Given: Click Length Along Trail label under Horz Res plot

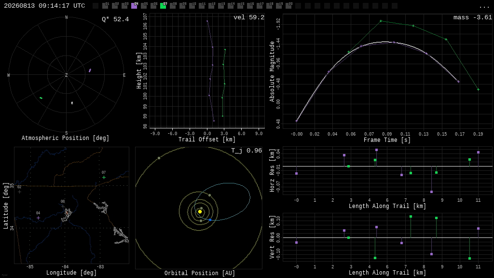Looking at the screenshot, I should click(x=387, y=206).
